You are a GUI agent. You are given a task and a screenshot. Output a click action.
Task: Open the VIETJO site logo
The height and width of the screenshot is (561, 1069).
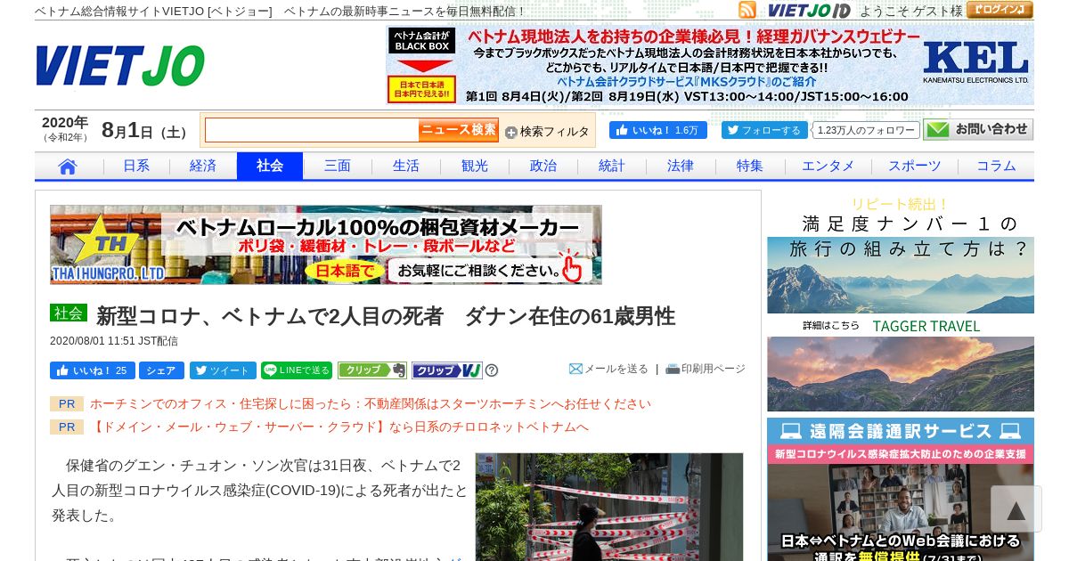tap(120, 65)
